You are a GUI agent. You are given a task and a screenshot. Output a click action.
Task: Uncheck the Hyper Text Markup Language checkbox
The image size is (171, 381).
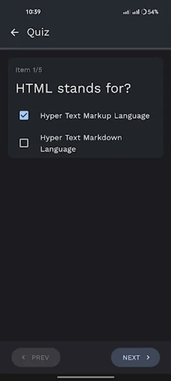point(24,116)
